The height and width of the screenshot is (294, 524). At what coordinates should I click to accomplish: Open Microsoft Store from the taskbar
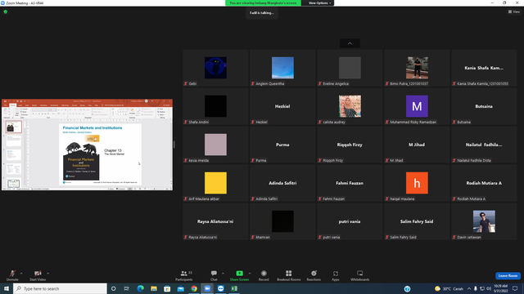click(167, 288)
